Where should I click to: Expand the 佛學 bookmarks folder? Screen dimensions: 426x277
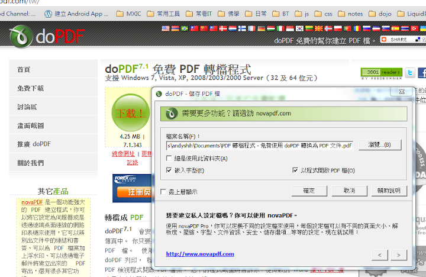[x=228, y=14]
